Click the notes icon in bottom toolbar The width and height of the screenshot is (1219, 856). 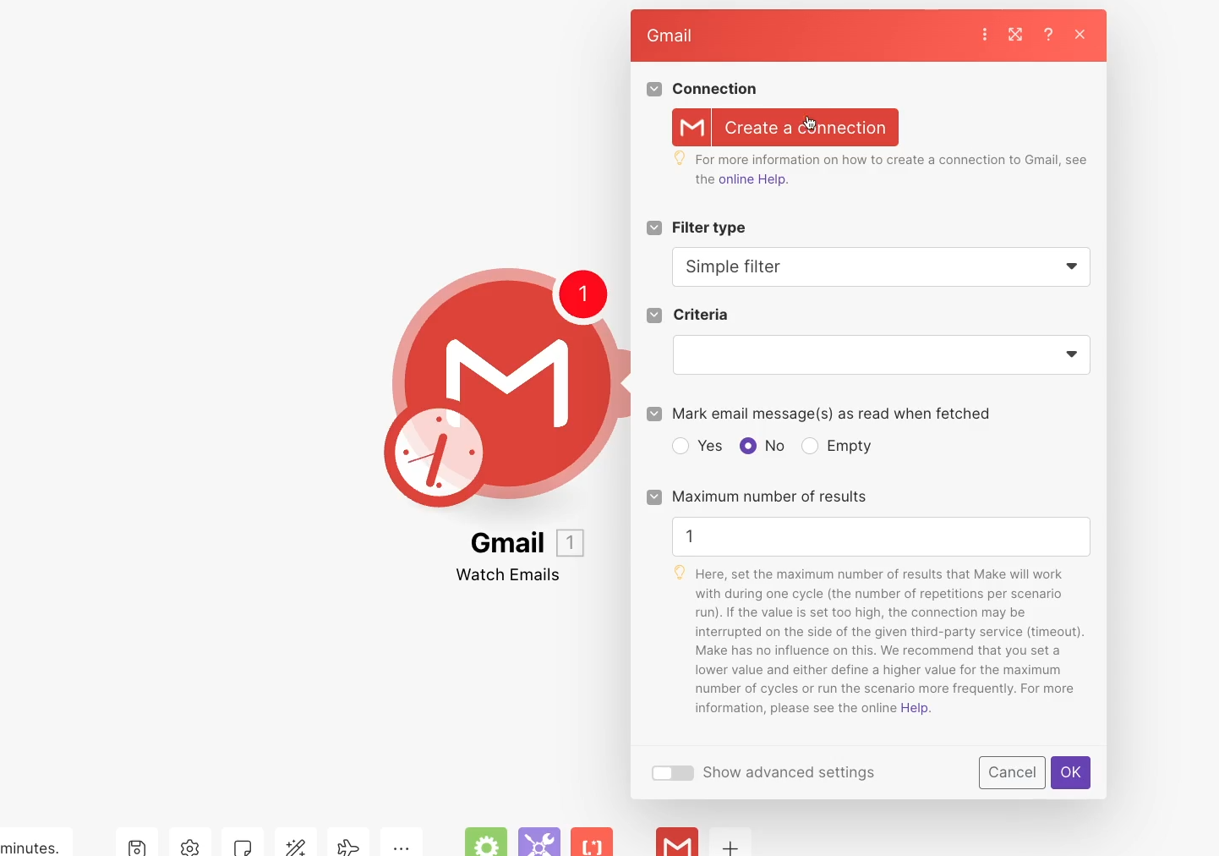point(243,847)
